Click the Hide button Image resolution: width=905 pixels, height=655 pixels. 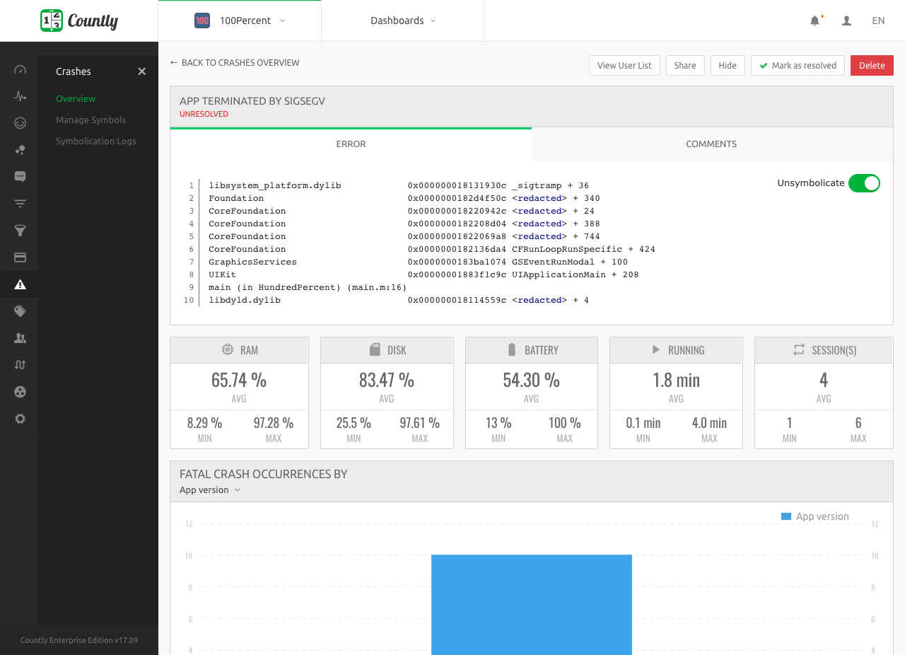[728, 66]
